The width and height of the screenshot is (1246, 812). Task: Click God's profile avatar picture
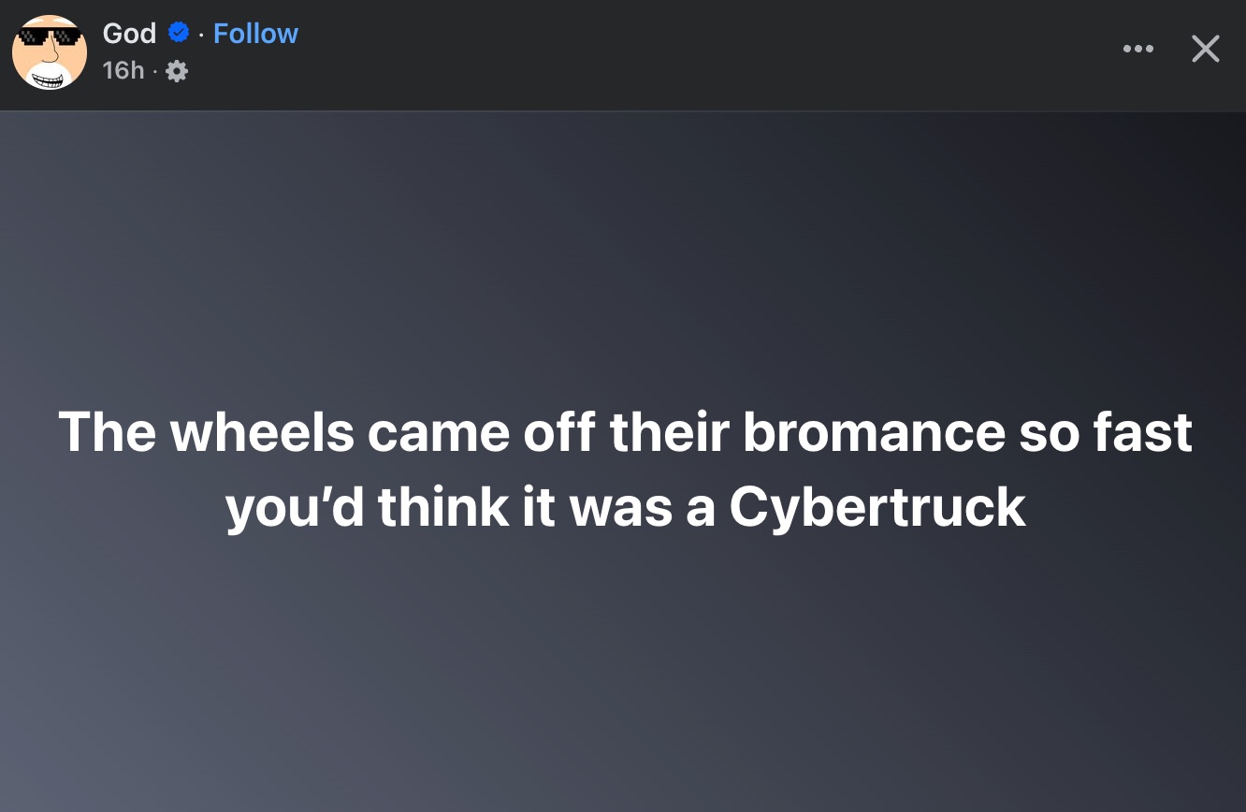(x=49, y=52)
